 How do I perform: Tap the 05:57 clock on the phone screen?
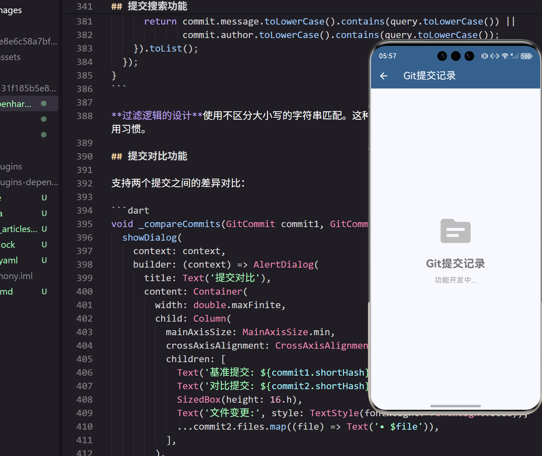point(388,56)
